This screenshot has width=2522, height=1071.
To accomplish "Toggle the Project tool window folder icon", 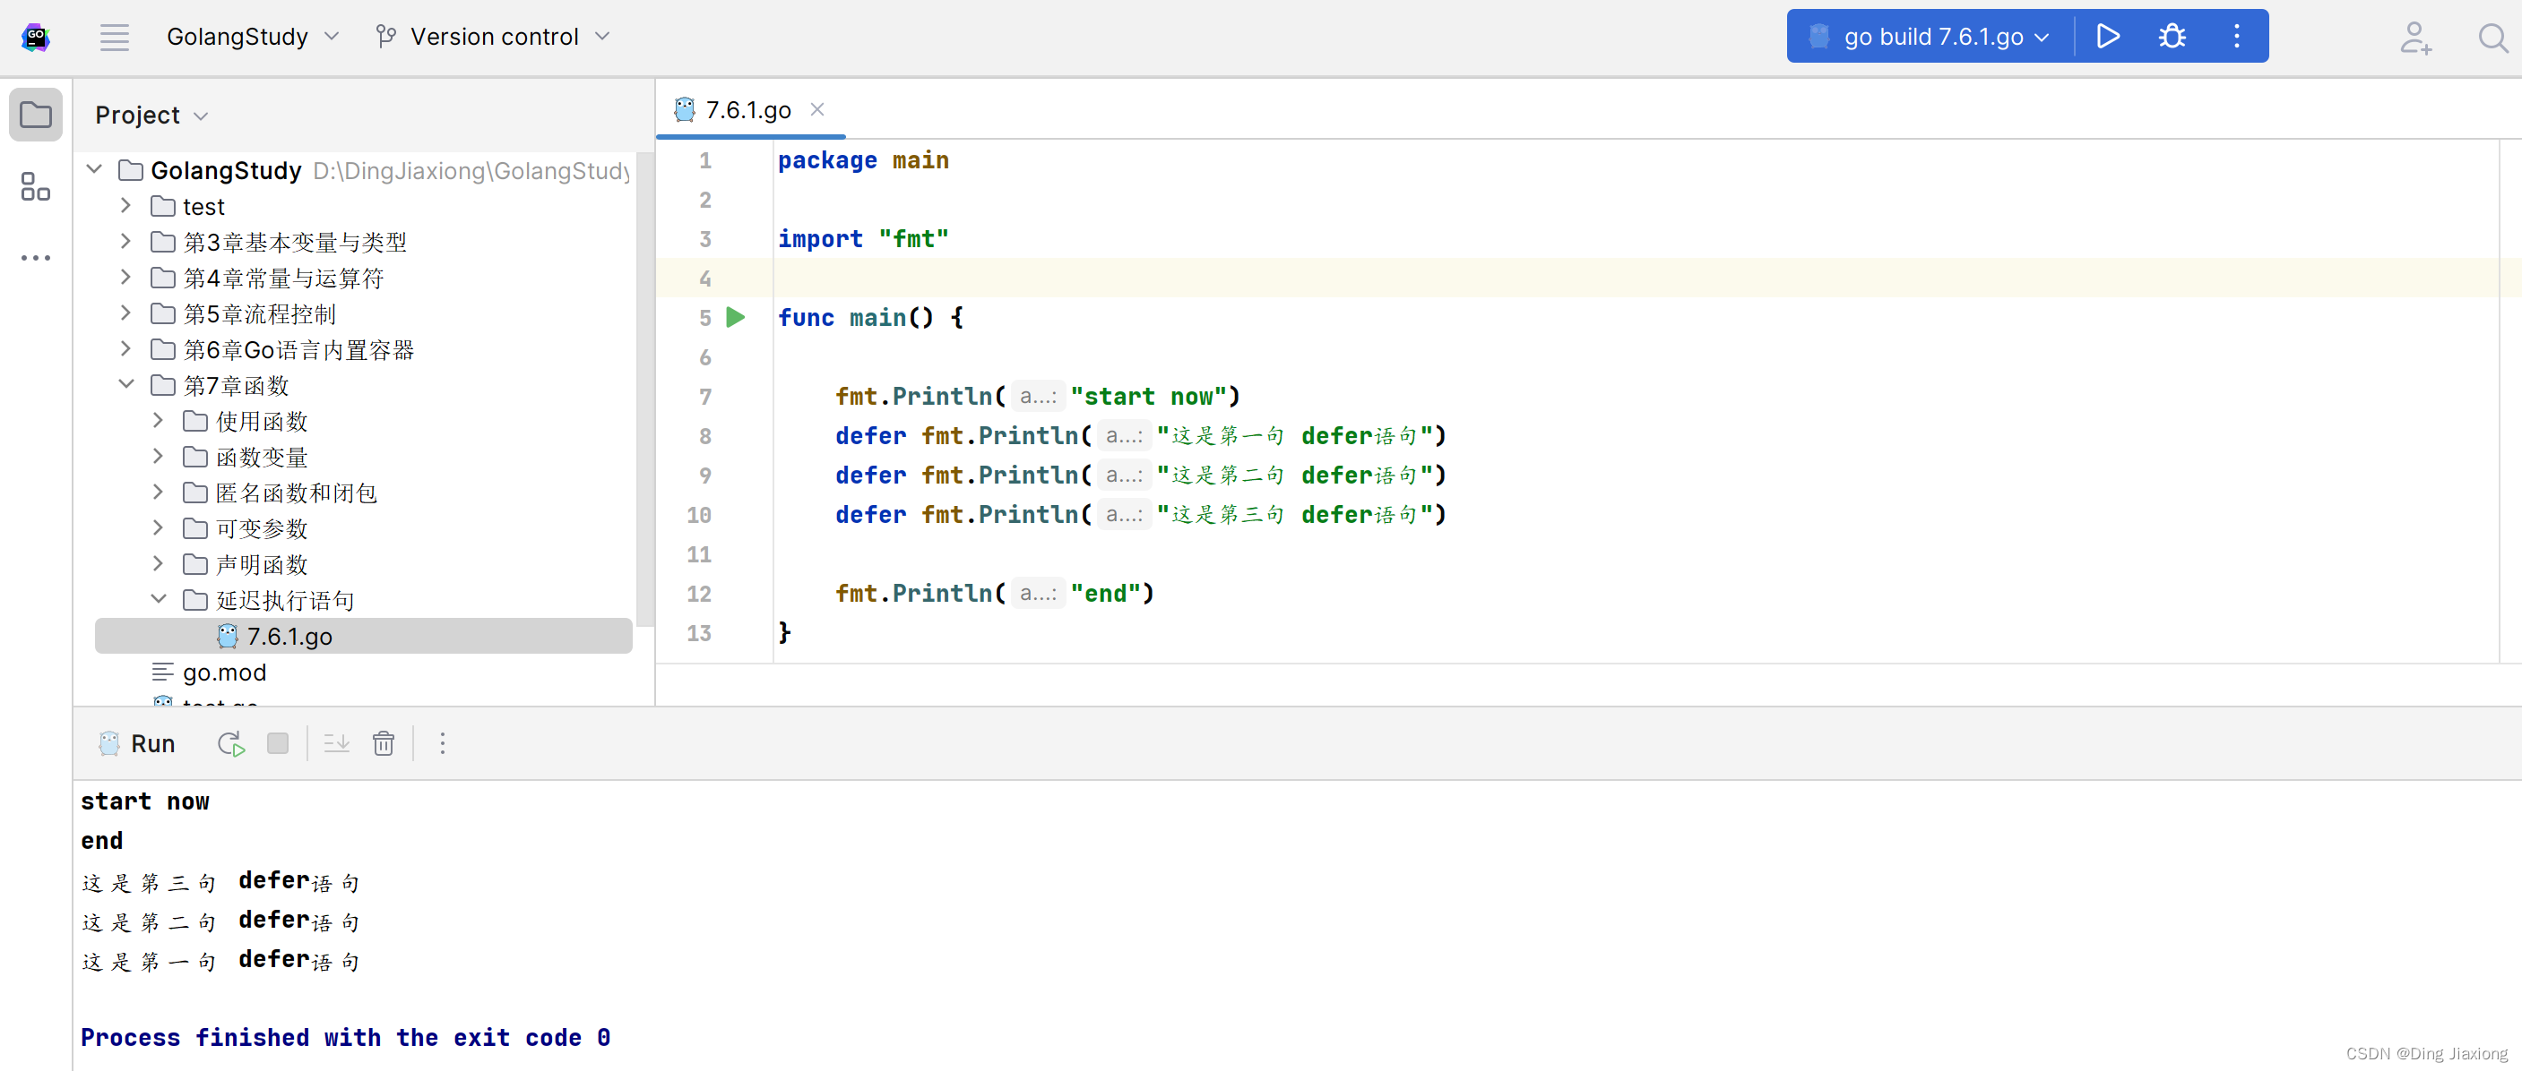I will (36, 116).
